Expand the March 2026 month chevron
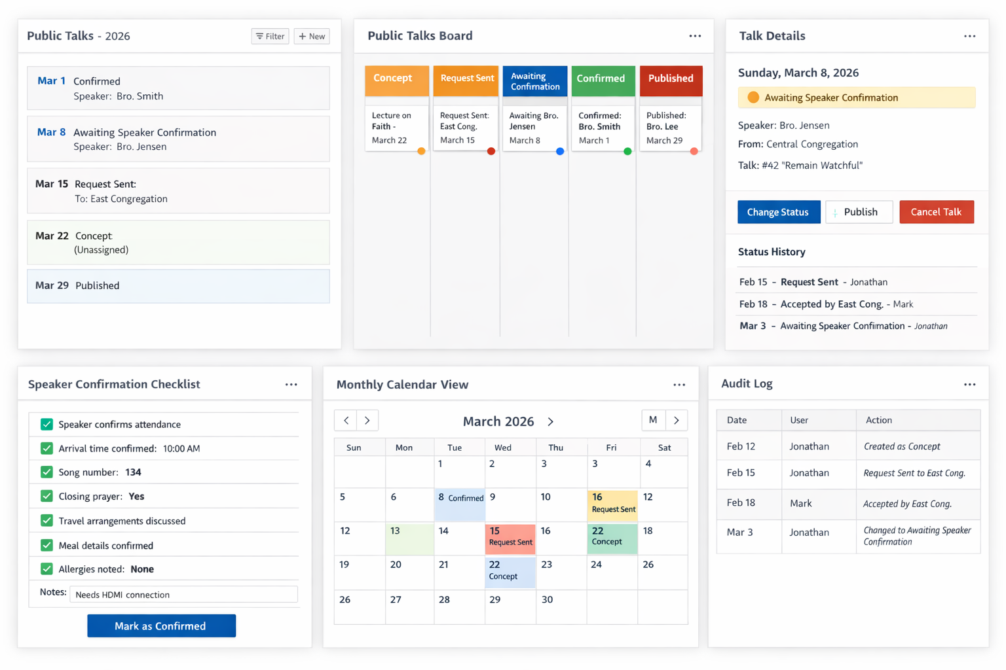 (x=551, y=422)
